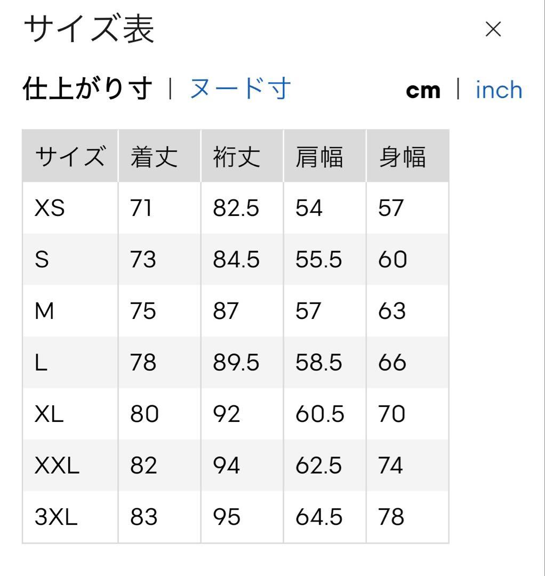
Task: Select the サイズ header cell
Action: click(68, 156)
